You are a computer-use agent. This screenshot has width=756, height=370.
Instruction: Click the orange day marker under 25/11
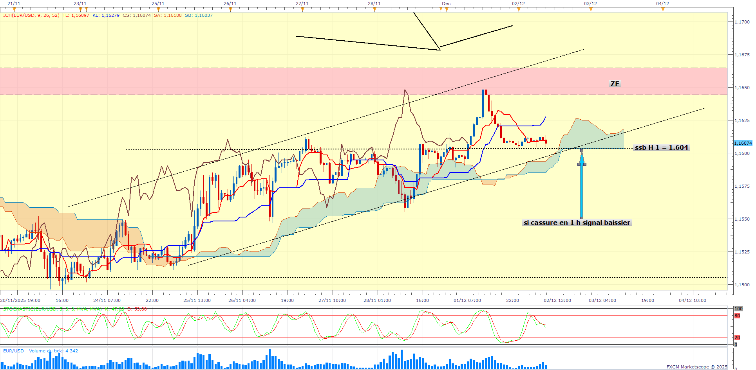coord(158,9)
